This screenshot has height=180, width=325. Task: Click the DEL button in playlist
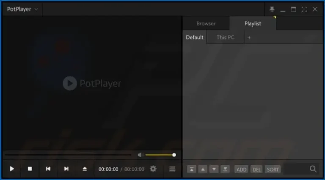click(x=256, y=169)
